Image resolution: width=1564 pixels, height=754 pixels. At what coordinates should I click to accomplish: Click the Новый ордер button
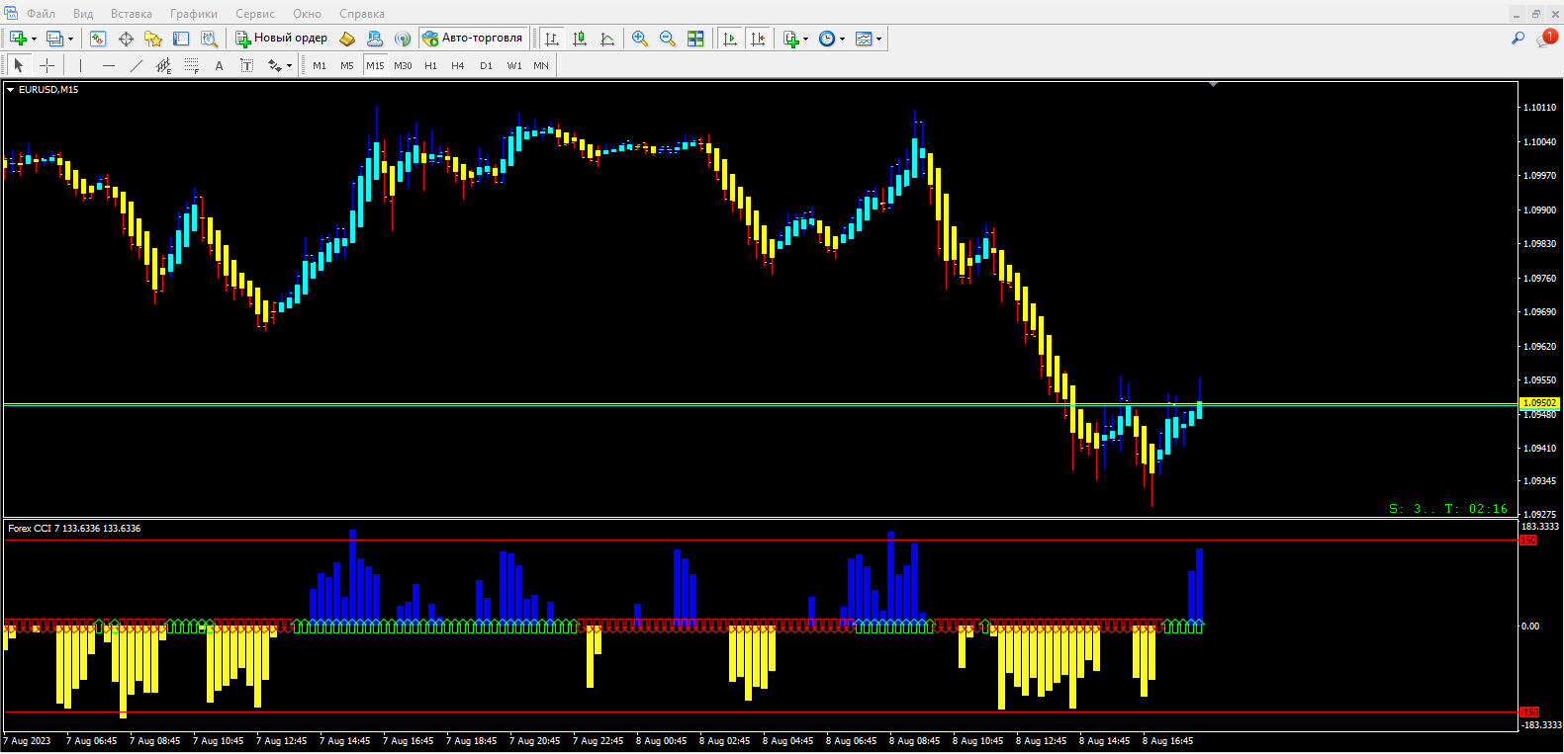click(x=282, y=39)
